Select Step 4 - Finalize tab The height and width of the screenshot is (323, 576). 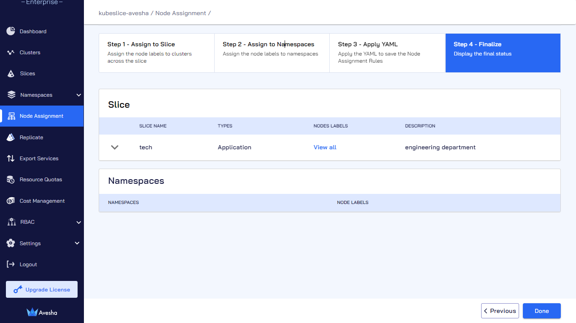click(503, 53)
